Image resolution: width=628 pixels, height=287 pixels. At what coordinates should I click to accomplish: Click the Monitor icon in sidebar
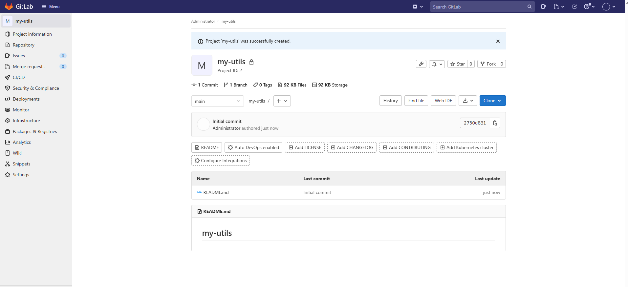click(x=8, y=110)
